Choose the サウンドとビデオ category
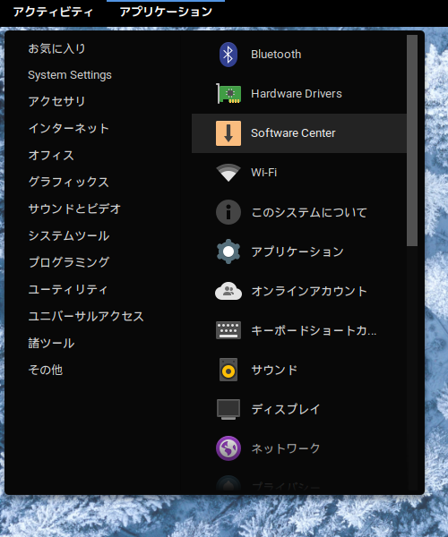This screenshot has height=537, width=448. [x=74, y=209]
